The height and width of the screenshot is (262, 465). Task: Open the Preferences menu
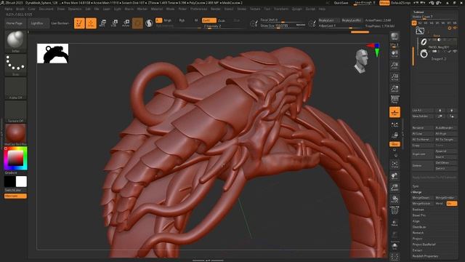tap(198, 9)
